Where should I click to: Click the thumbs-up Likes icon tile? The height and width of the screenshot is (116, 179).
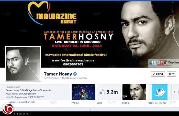(109, 92)
